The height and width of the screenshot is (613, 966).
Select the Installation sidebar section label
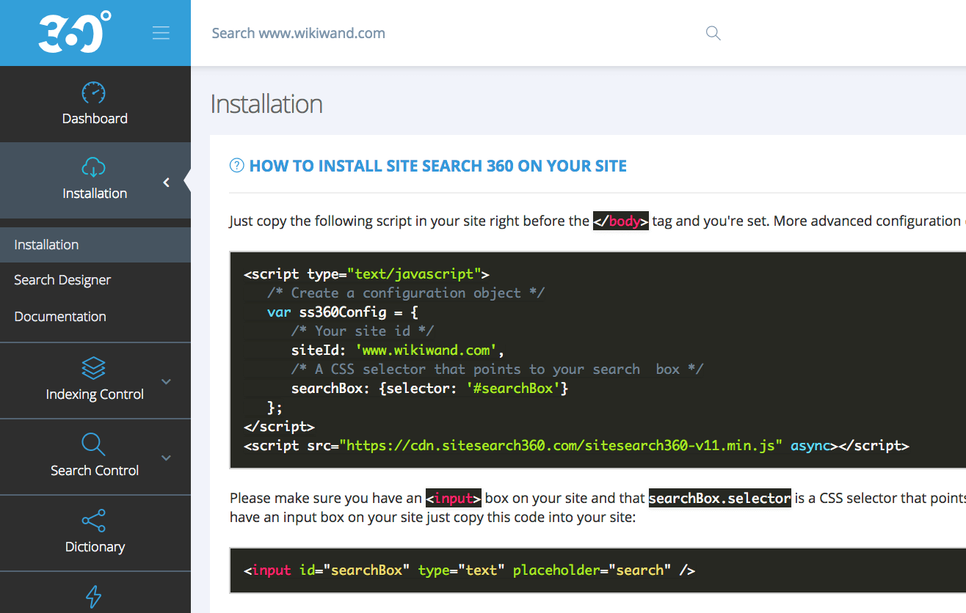point(95,194)
